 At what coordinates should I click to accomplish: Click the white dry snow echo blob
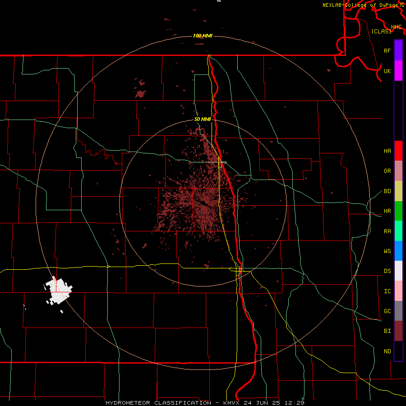click(x=59, y=291)
